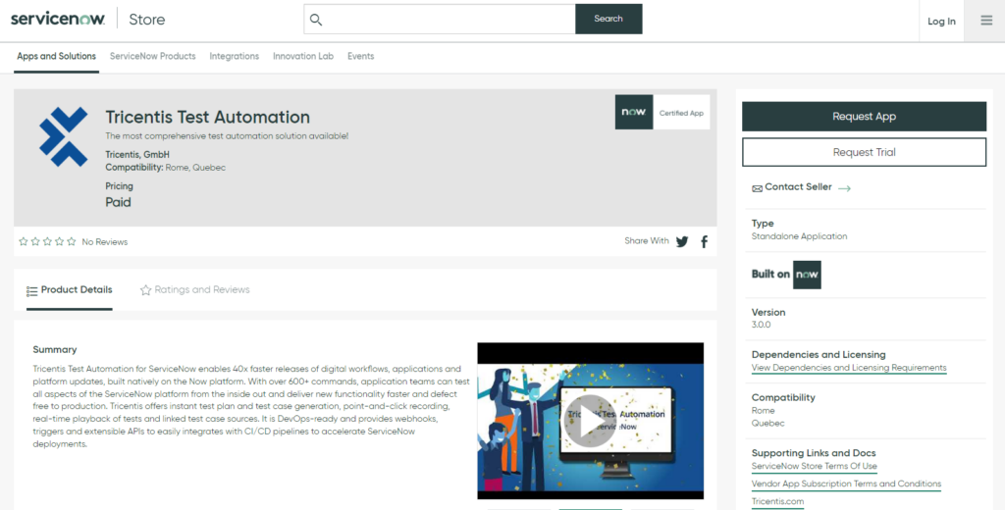Select the fifth rating star

coord(71,241)
